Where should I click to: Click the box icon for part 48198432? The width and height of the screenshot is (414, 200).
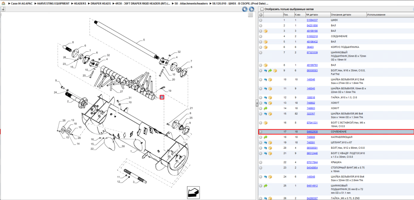(x=266, y=42)
